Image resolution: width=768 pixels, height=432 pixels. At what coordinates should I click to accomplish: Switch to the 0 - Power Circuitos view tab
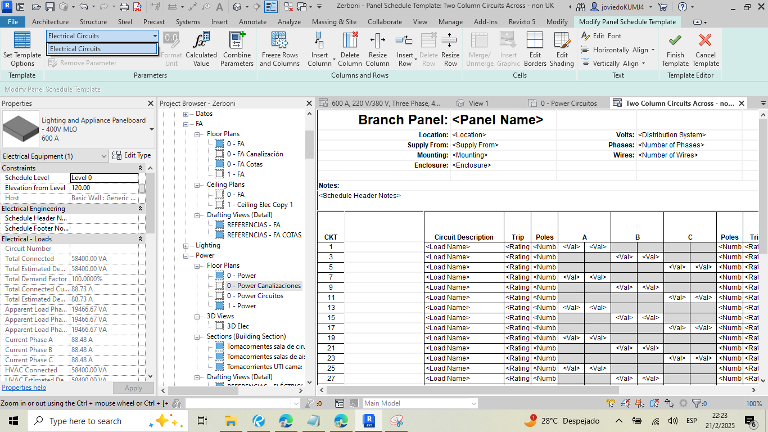569,103
